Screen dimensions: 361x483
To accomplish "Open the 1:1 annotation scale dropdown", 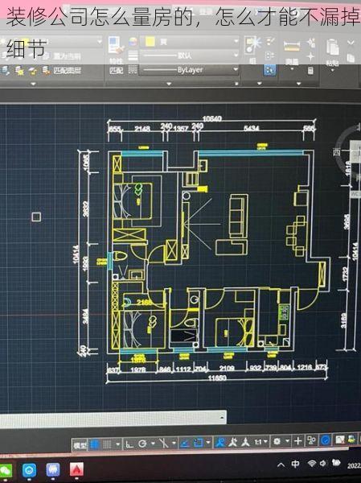I will 260,442.
